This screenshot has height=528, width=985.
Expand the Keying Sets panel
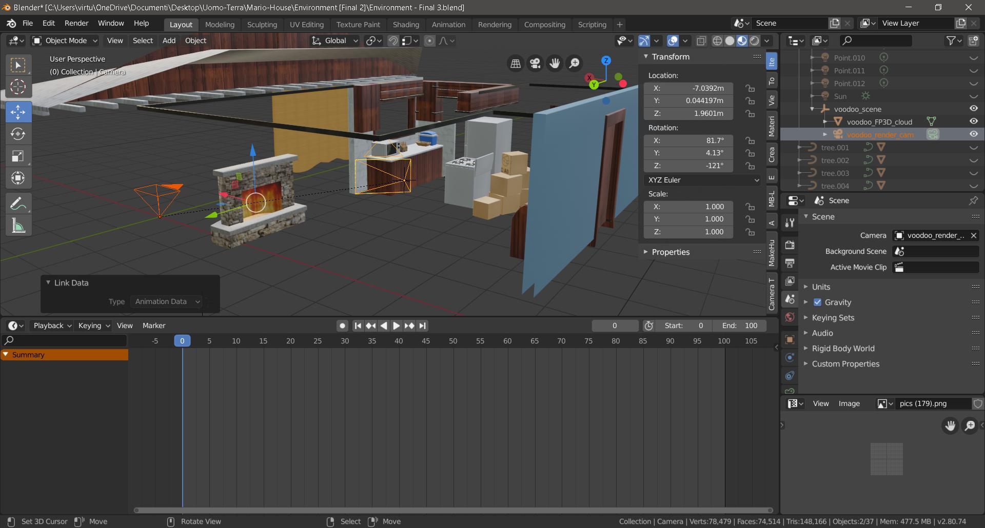833,318
